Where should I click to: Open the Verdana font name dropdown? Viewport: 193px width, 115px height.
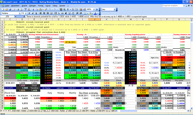tap(19, 13)
